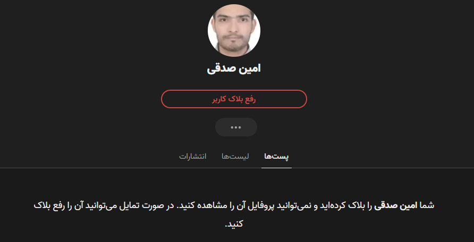
Task: Open the Lists tab labeled لیست‌ها
Action: coord(235,157)
